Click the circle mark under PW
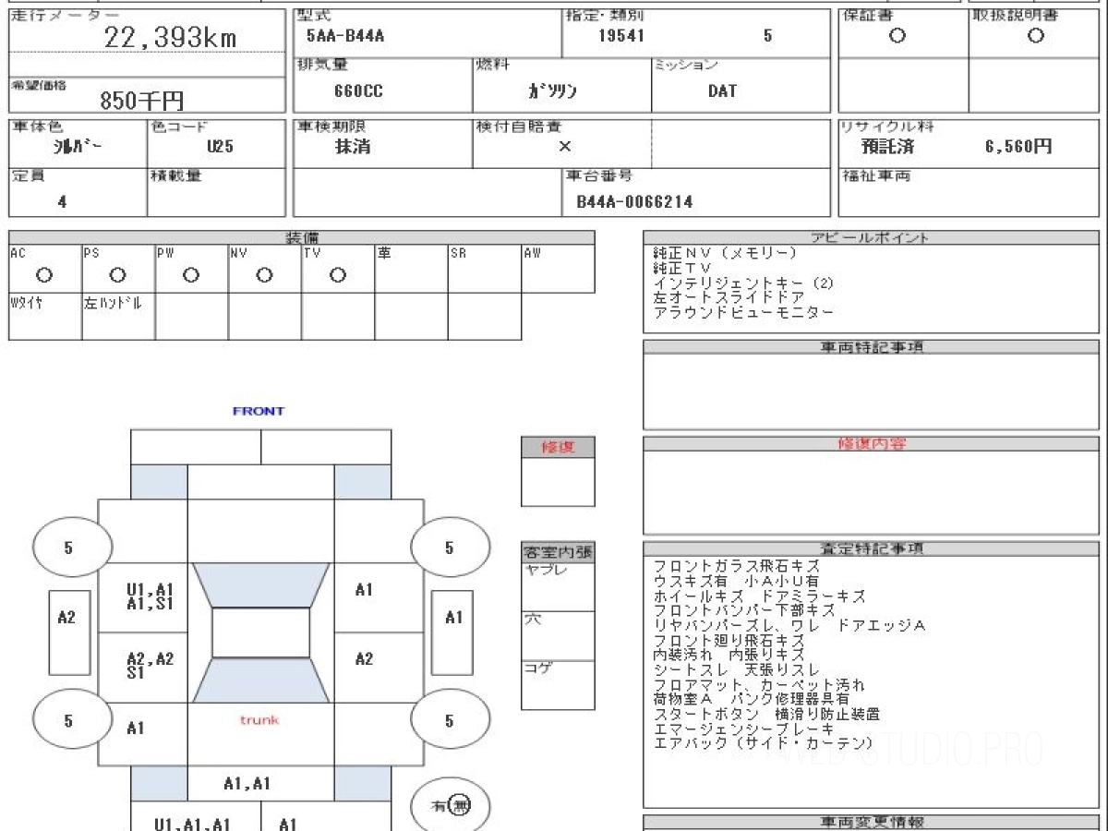 (x=191, y=275)
